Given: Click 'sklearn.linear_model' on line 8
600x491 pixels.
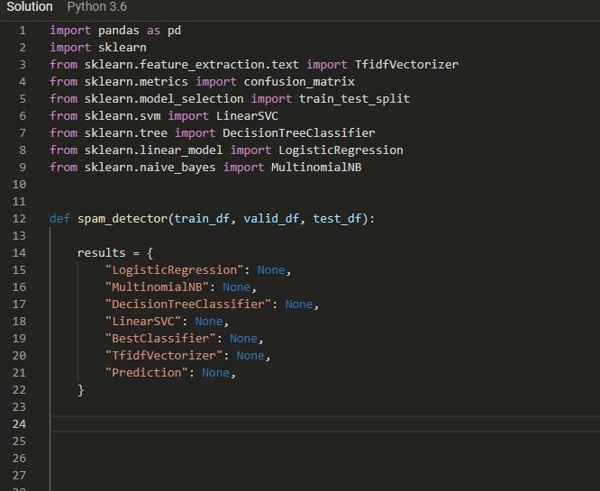Looking at the screenshot, I should (x=153, y=150).
